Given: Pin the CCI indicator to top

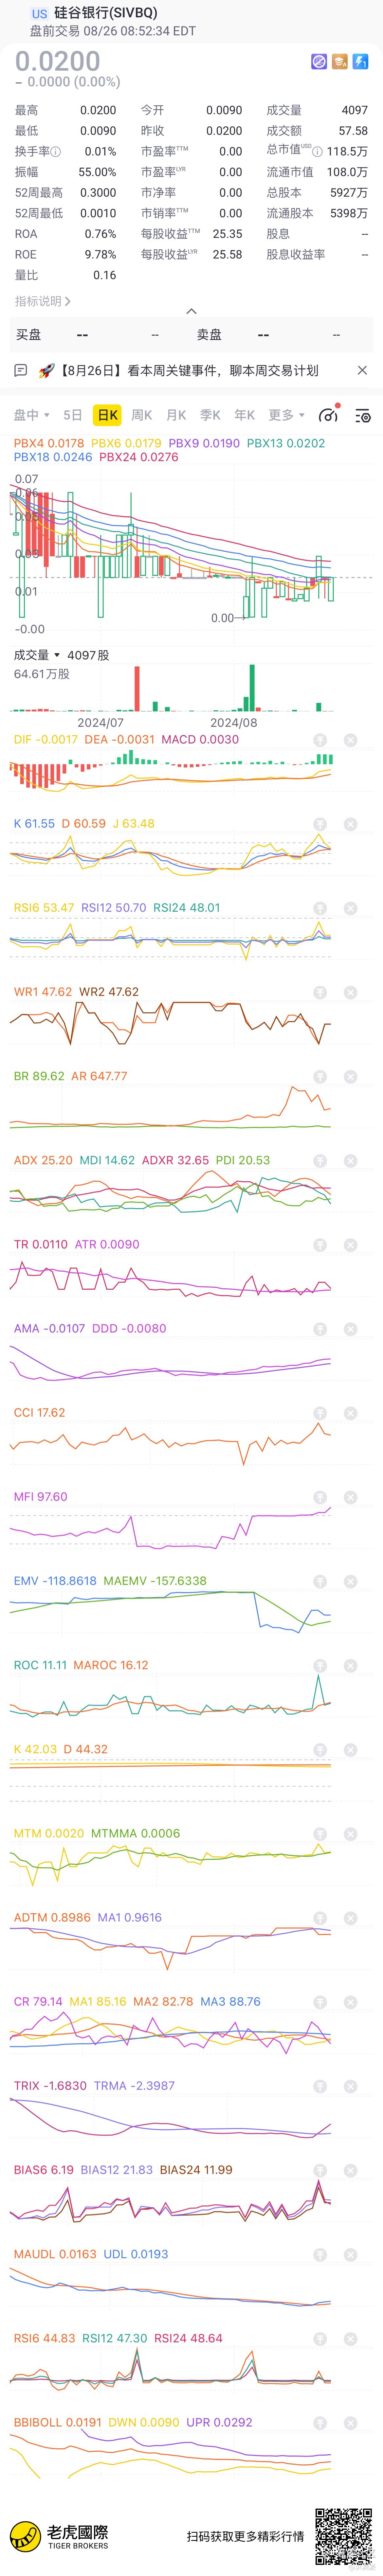Looking at the screenshot, I should pyautogui.click(x=320, y=1413).
